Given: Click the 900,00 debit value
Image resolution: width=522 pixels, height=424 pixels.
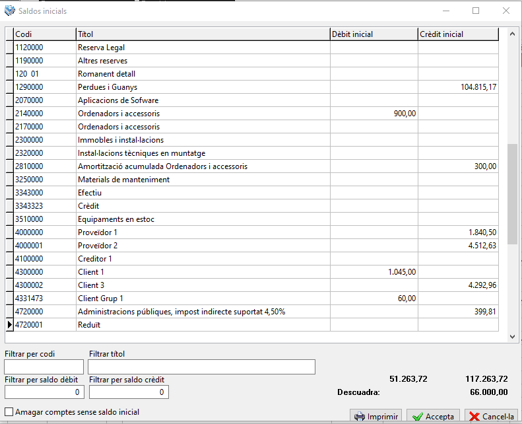Looking at the screenshot, I should (405, 114).
